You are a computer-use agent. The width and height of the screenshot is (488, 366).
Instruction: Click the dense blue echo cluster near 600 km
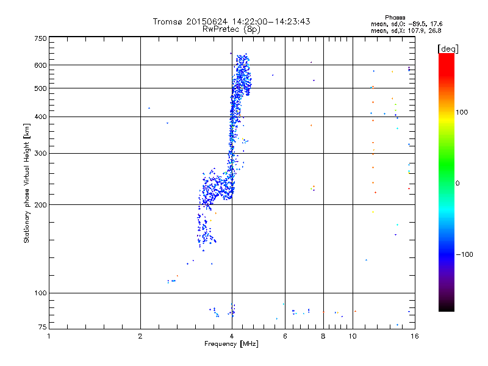tap(243, 74)
